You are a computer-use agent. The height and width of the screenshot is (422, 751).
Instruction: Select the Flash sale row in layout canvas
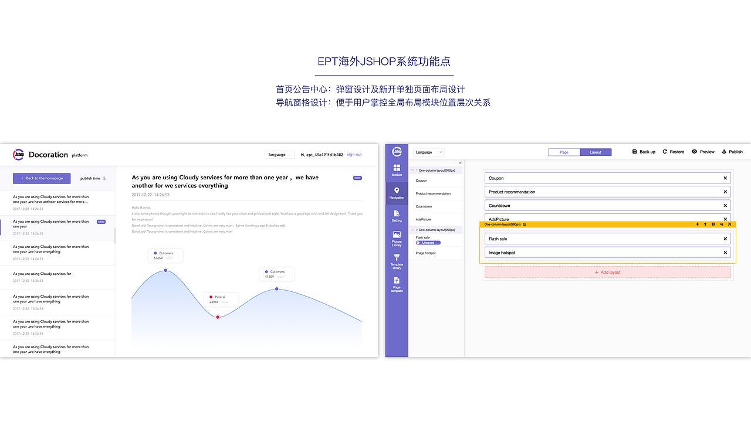pos(608,239)
